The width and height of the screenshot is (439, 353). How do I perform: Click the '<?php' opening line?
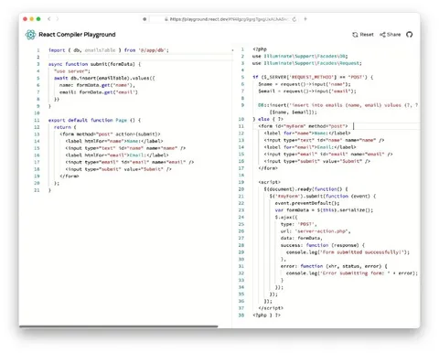coord(260,49)
